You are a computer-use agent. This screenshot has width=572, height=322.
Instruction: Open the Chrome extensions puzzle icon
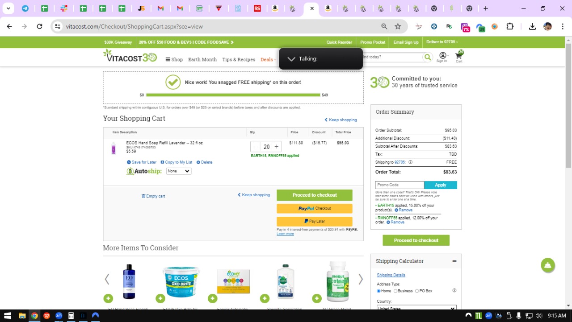coord(510,26)
